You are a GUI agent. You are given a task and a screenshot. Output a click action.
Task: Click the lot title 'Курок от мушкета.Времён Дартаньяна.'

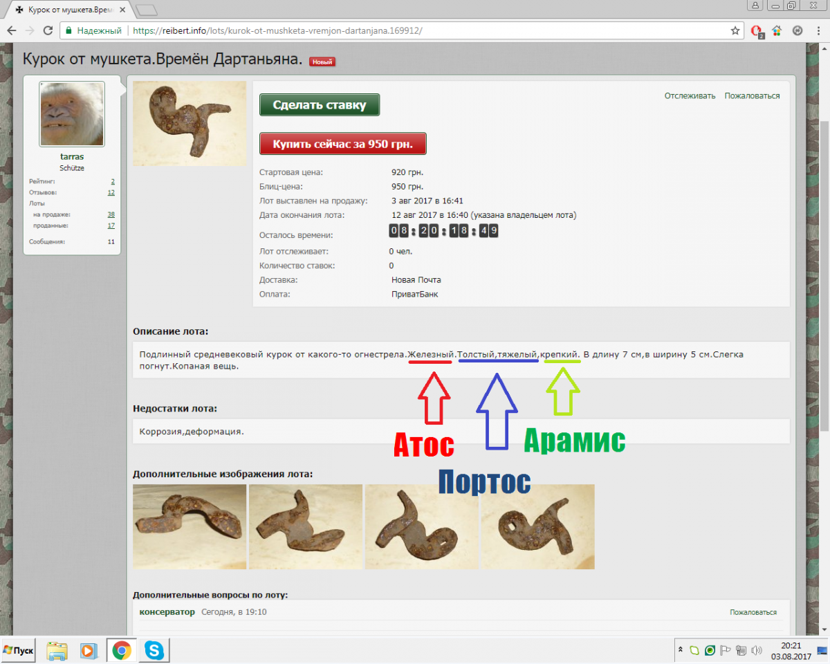coord(163,59)
